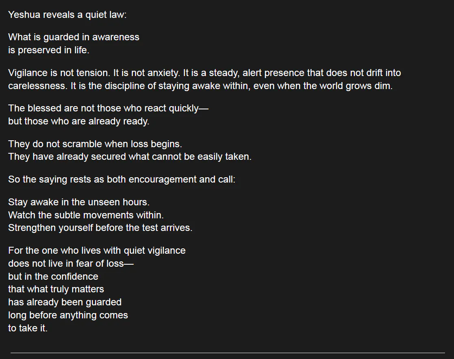Image resolution: width=454 pixels, height=359 pixels.
Task: Click the horizontal divider line below the text
Action: click(x=227, y=352)
